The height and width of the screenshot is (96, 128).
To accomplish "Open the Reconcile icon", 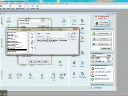I will [x=82, y=53].
